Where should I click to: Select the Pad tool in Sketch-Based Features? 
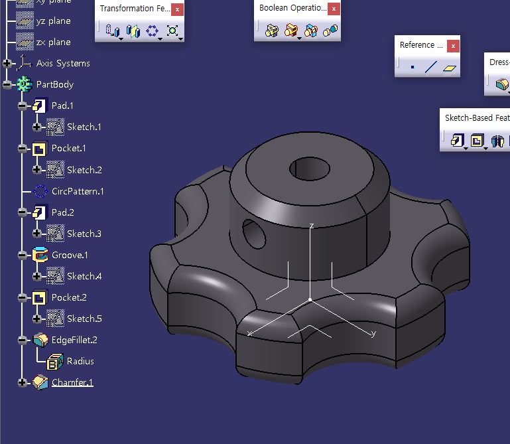pos(457,141)
